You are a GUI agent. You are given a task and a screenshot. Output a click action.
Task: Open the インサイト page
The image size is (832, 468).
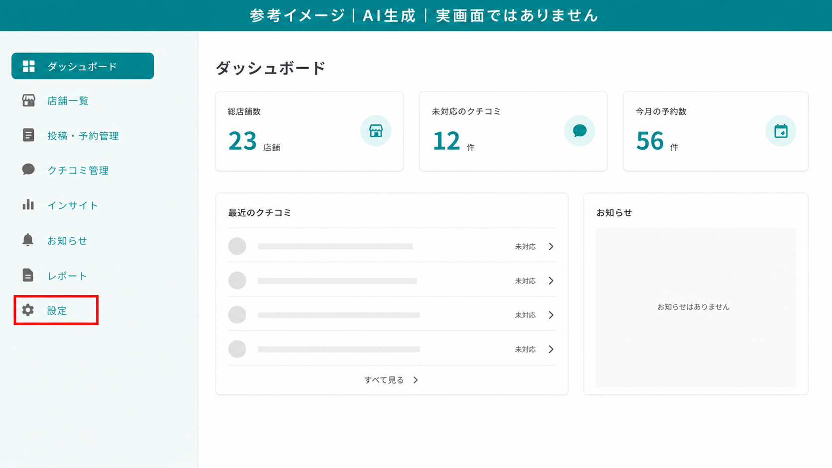point(73,205)
